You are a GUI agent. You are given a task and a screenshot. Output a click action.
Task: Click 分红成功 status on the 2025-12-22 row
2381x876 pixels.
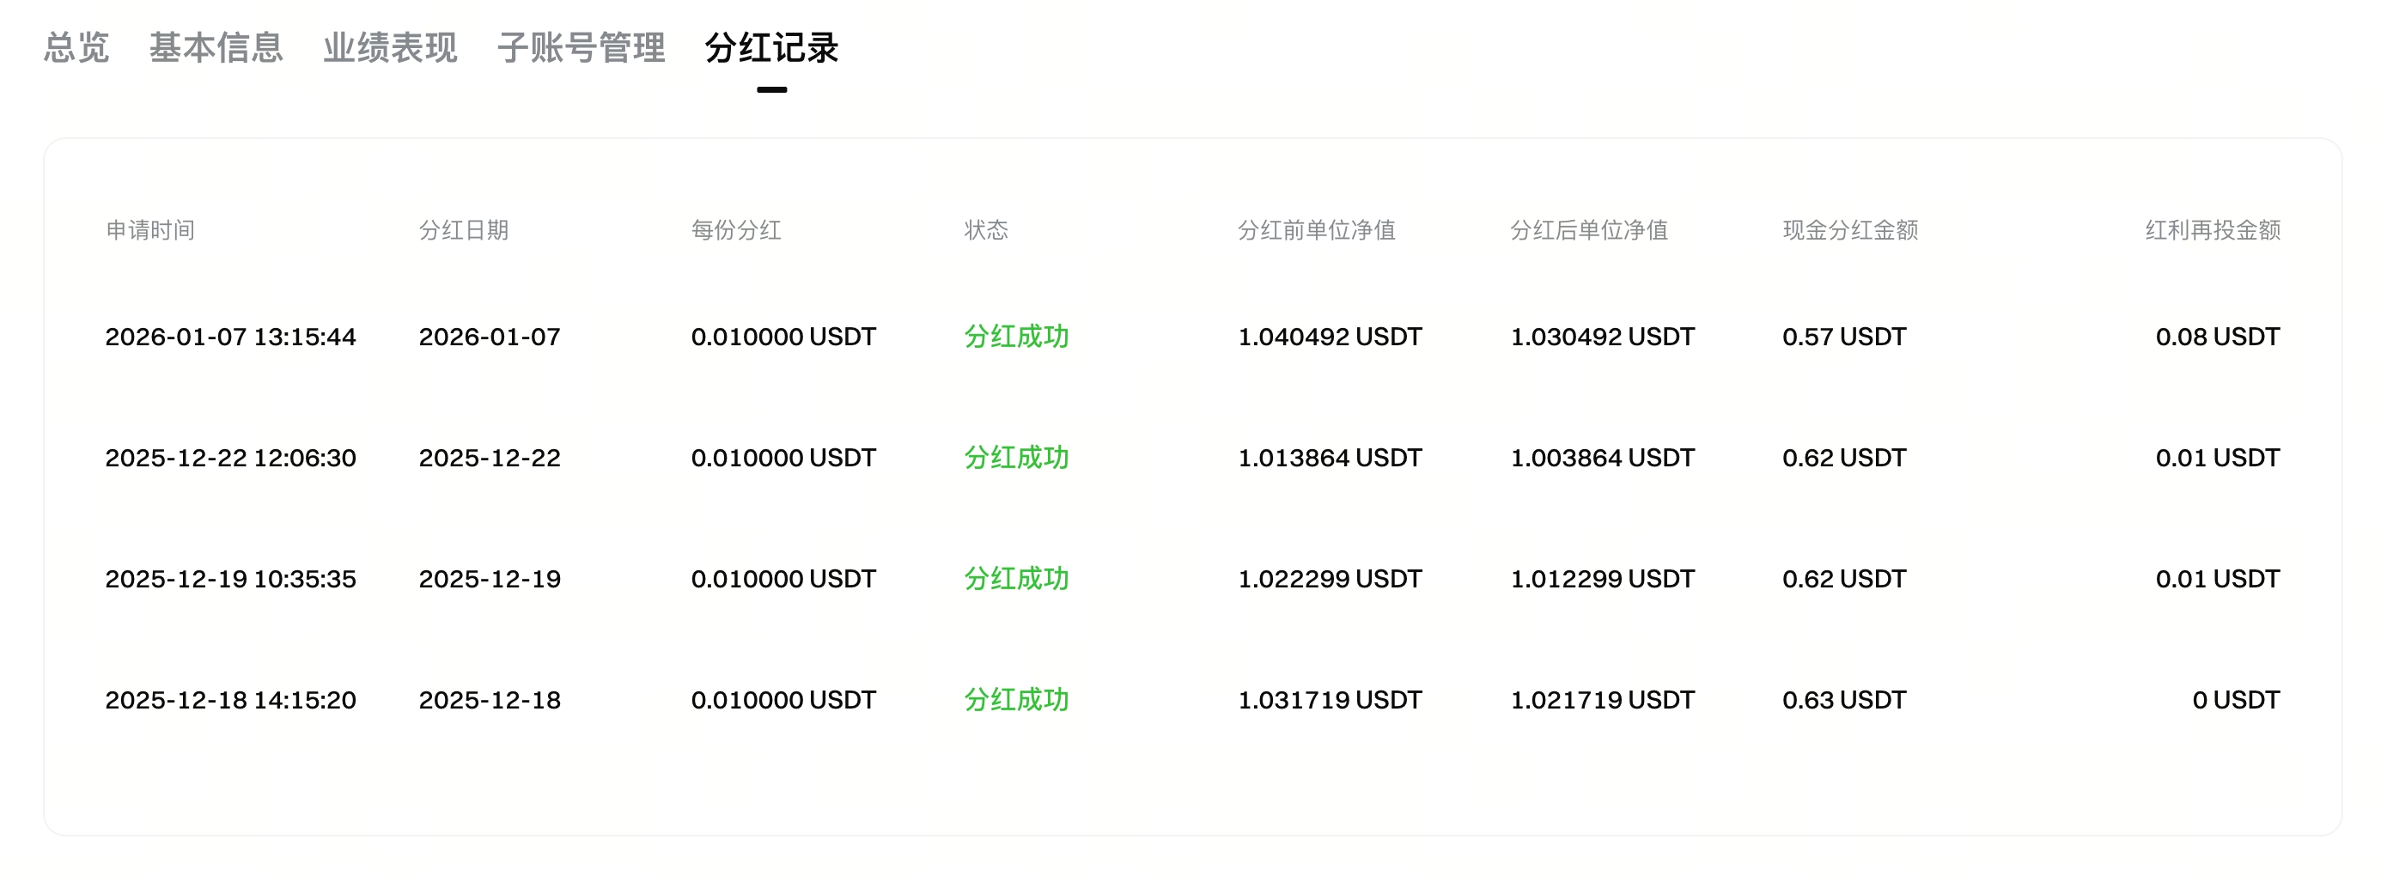pos(1015,458)
